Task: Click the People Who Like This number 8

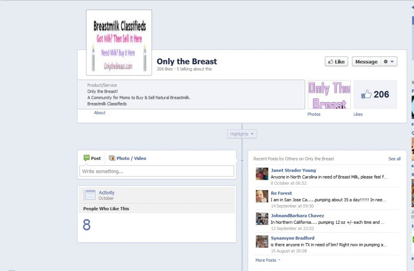Action: click(x=87, y=225)
